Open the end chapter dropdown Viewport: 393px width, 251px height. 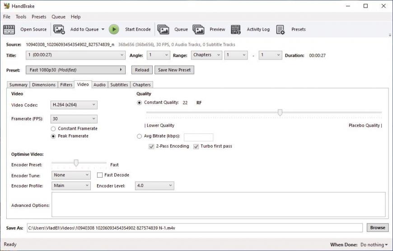pyautogui.click(x=271, y=55)
